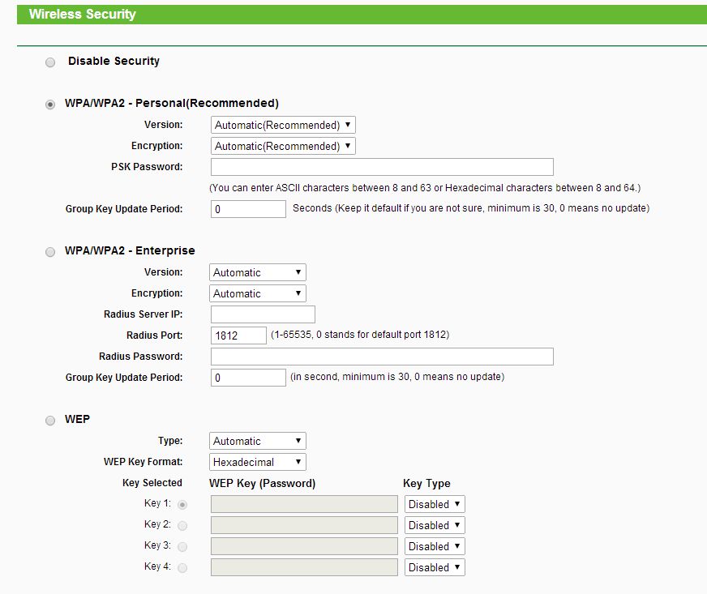Click the 'Key Type' column heading

pyautogui.click(x=426, y=484)
